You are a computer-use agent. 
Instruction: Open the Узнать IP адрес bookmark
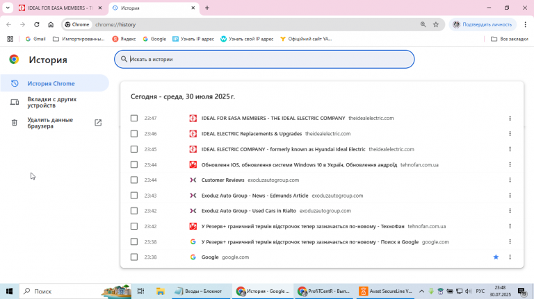click(x=193, y=39)
